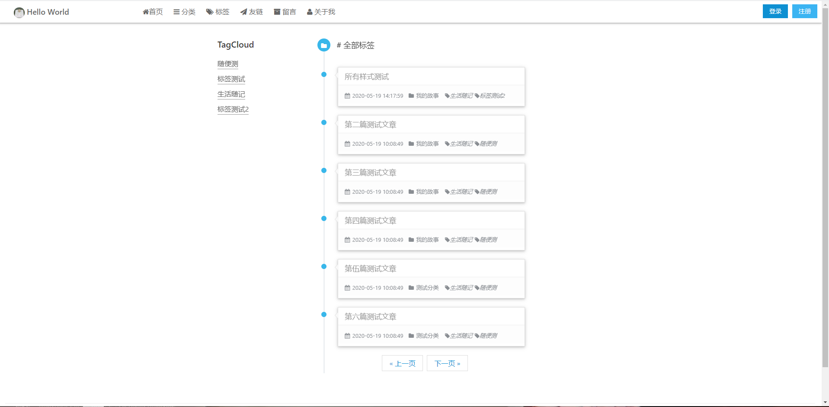The height and width of the screenshot is (407, 829).
Task: Open category 我的故事 in 第二篇测试文章 card
Action: tap(427, 144)
